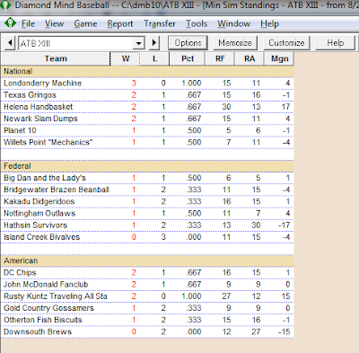This screenshot has width=359, height=353.
Task: Select the Willets Point "Mechanics" team row
Action: click(147, 142)
